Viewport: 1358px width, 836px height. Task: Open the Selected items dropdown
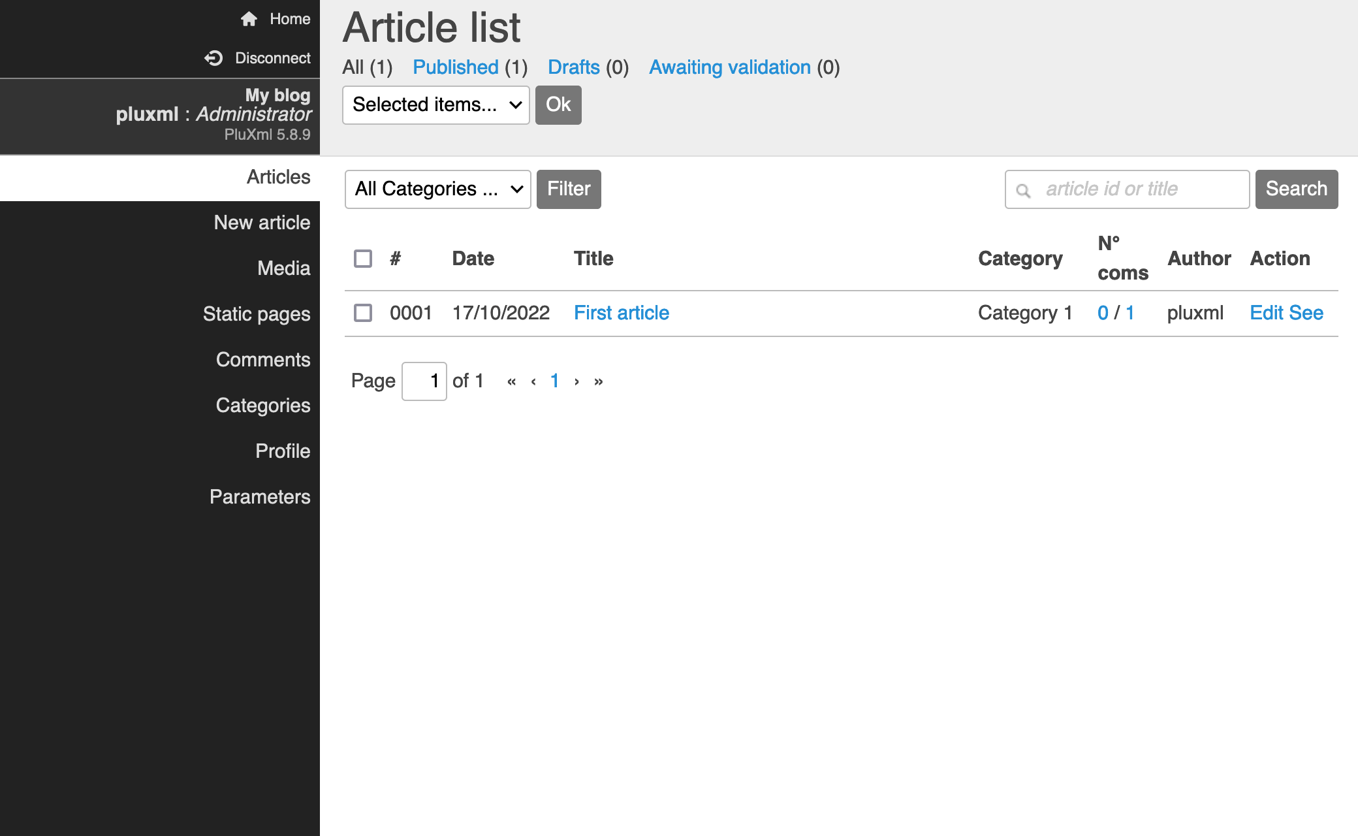point(435,104)
